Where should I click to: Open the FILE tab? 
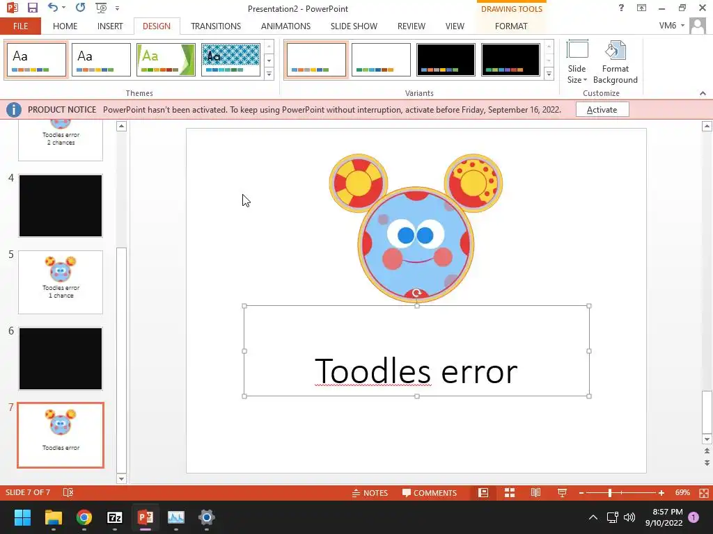point(20,26)
